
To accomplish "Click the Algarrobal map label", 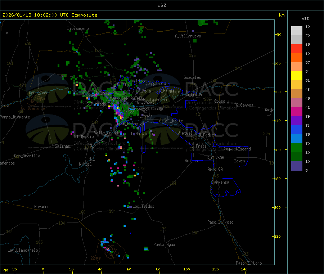I will 158,100.
